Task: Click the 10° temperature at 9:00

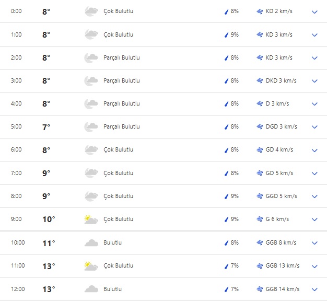Action: [x=49, y=219]
